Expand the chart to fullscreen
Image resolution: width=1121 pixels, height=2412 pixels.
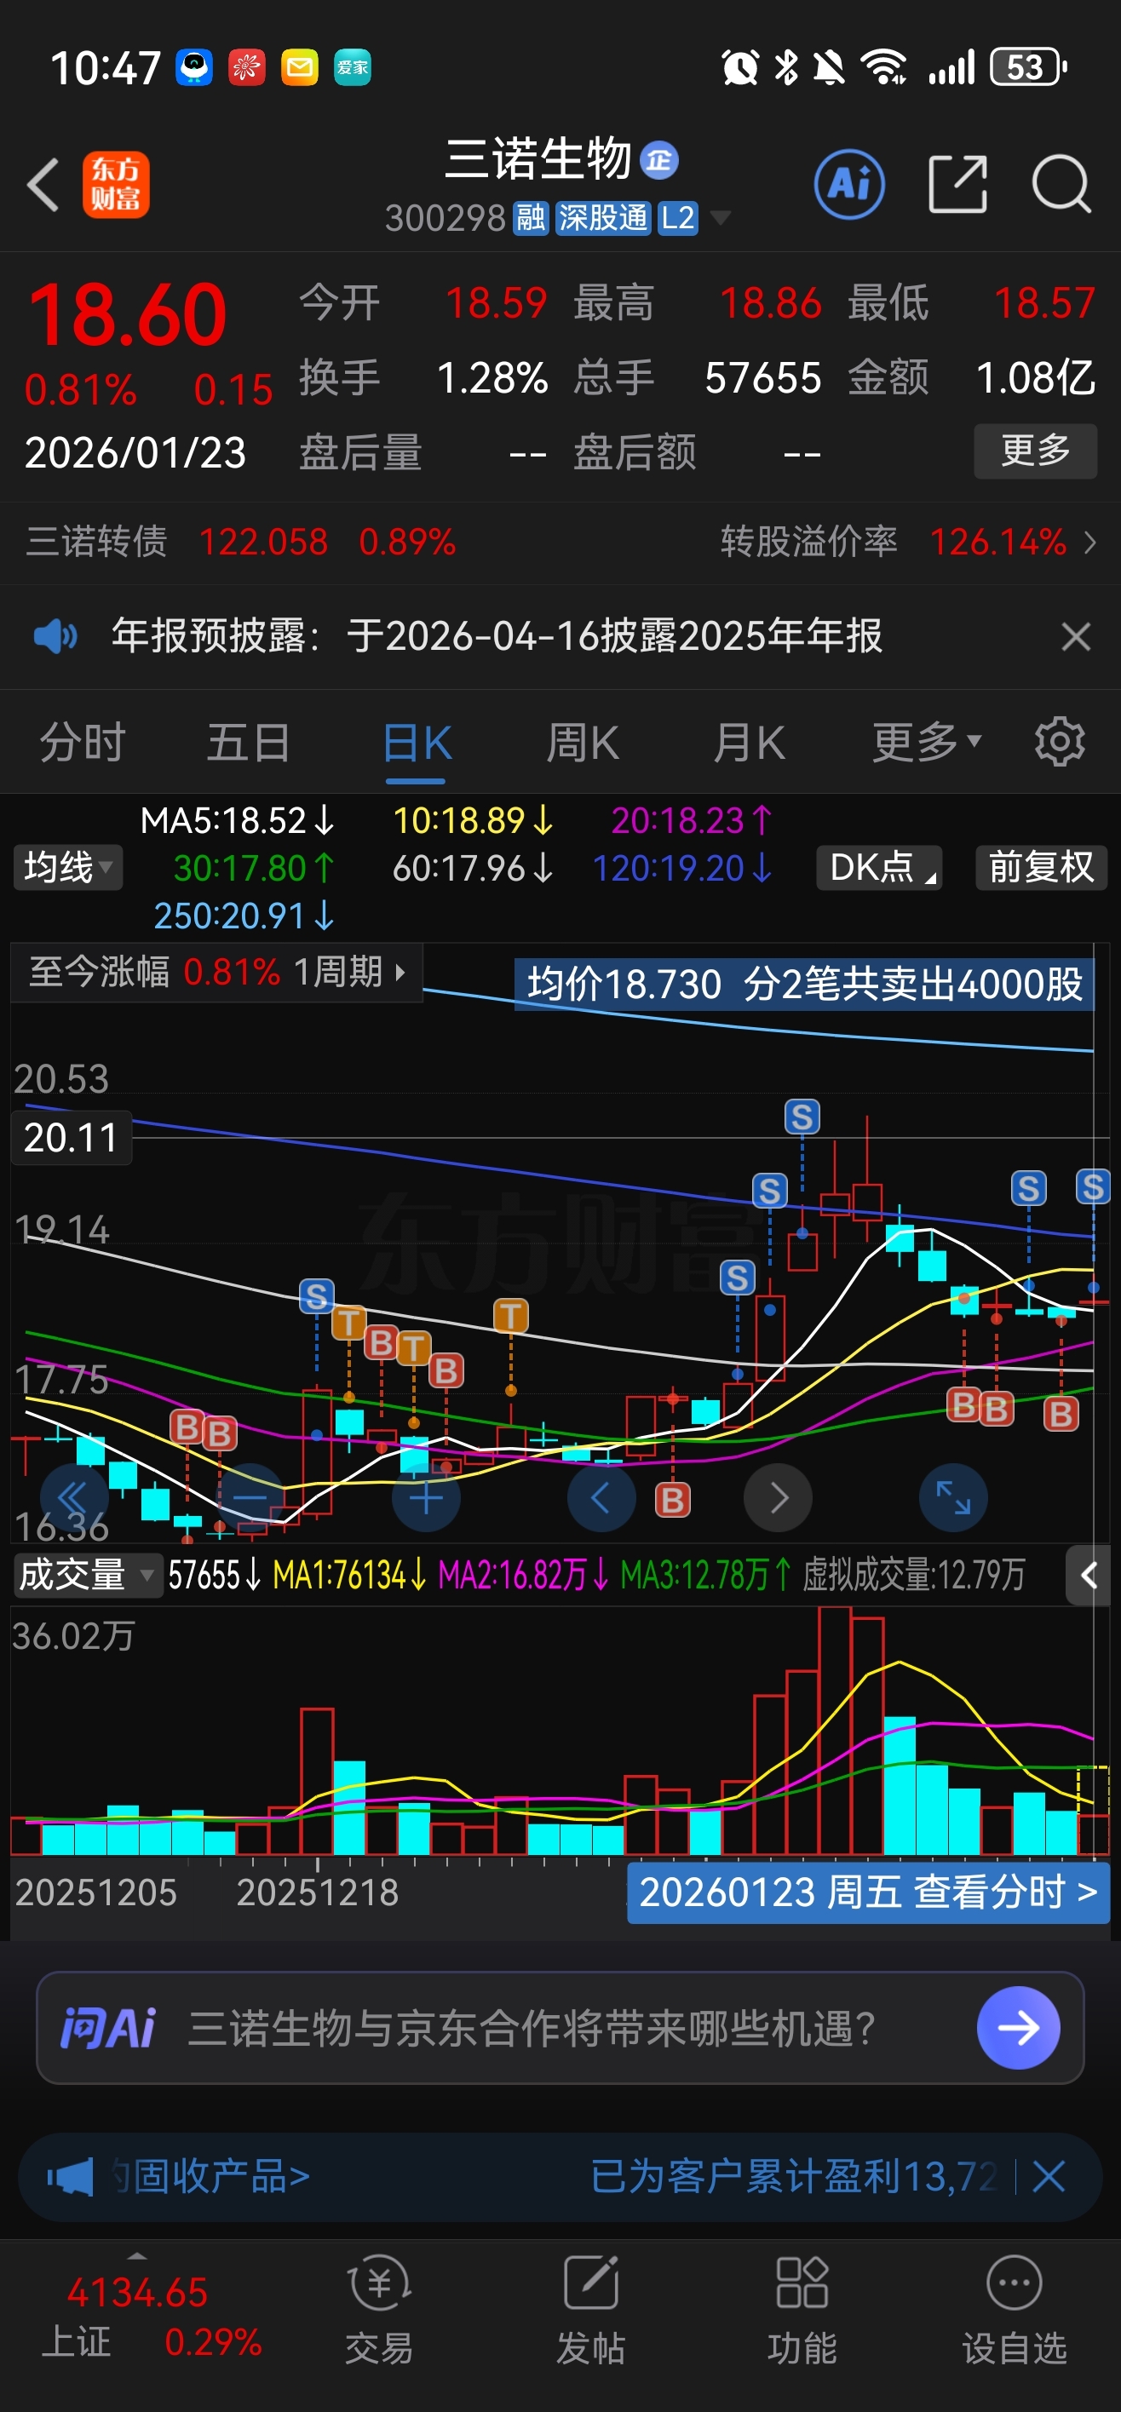(x=953, y=1497)
